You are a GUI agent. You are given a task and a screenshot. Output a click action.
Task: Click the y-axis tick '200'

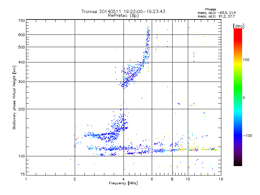click(21, 109)
